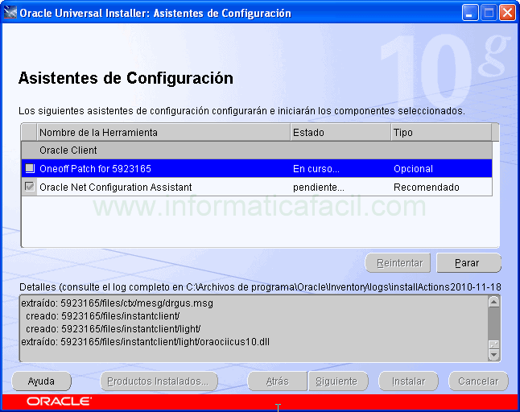Image resolution: width=520 pixels, height=412 pixels.
Task: Toggle the Oracle Net Configuration Assistant checkbox
Action: [30, 187]
